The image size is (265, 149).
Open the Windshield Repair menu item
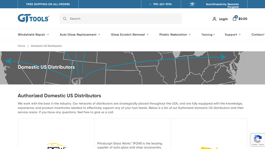click(31, 35)
